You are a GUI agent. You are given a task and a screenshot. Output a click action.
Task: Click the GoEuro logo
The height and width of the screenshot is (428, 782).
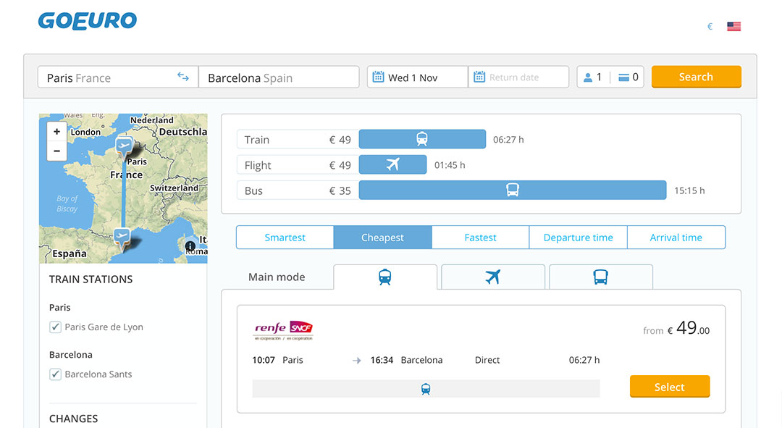tap(88, 21)
